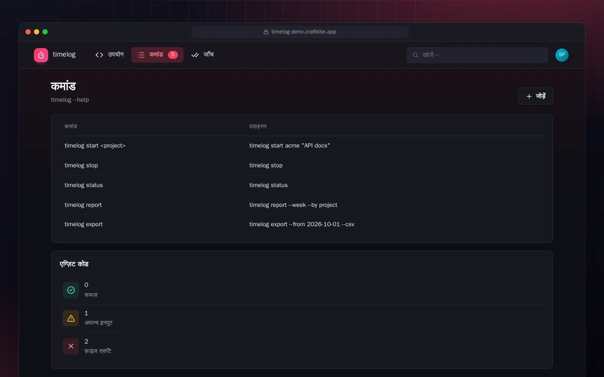Click the timelog brand name
Viewport: 604px width, 377px height.
coord(64,55)
